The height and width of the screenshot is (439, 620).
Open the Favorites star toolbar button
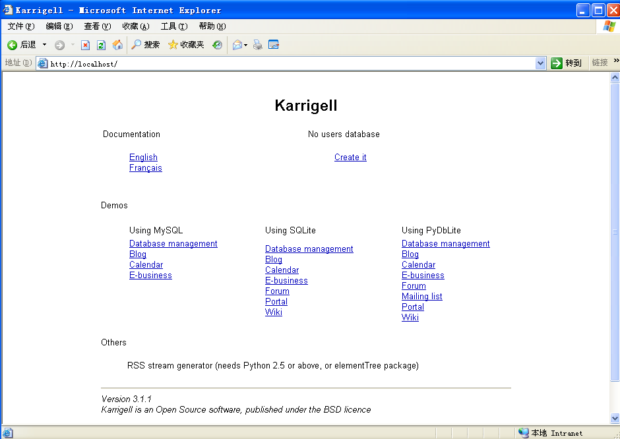(x=186, y=45)
